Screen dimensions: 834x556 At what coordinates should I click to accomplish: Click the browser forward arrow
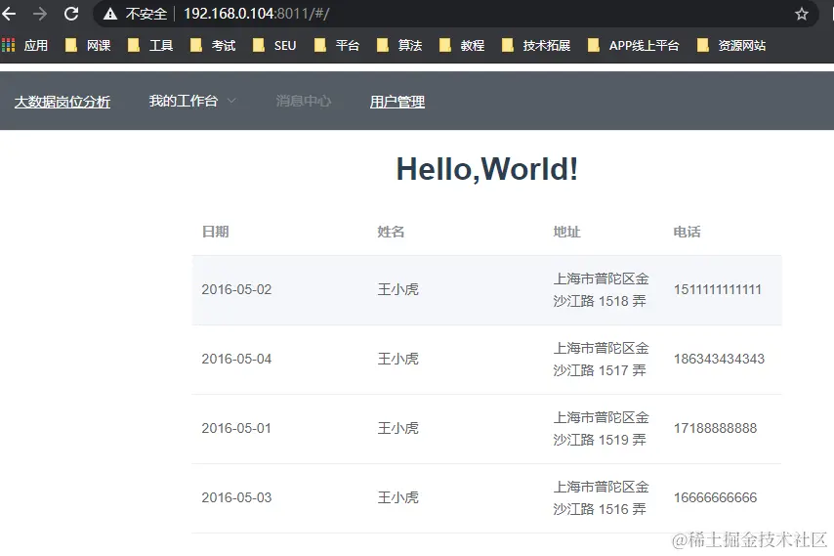pyautogui.click(x=40, y=14)
